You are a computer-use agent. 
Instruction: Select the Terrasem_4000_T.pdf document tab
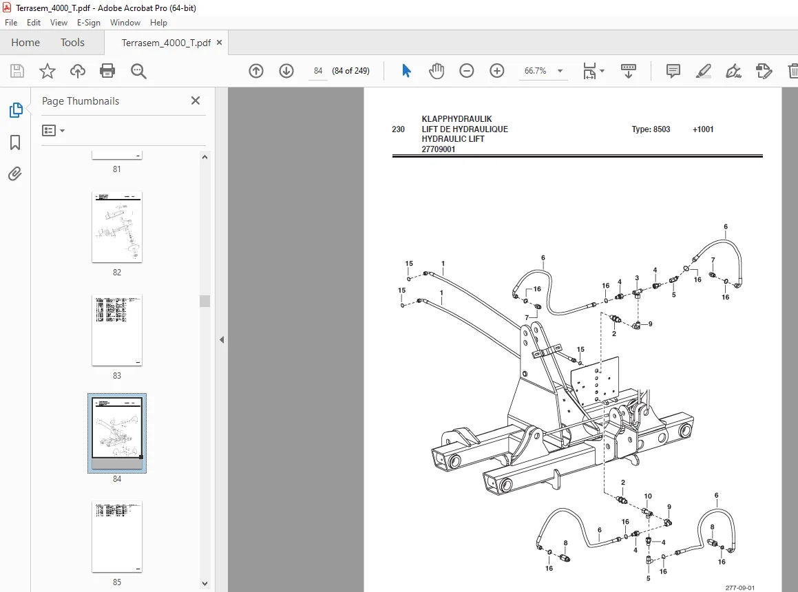tap(166, 43)
